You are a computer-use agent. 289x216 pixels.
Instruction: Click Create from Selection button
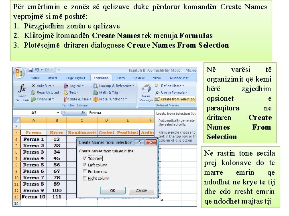tap(175, 99)
